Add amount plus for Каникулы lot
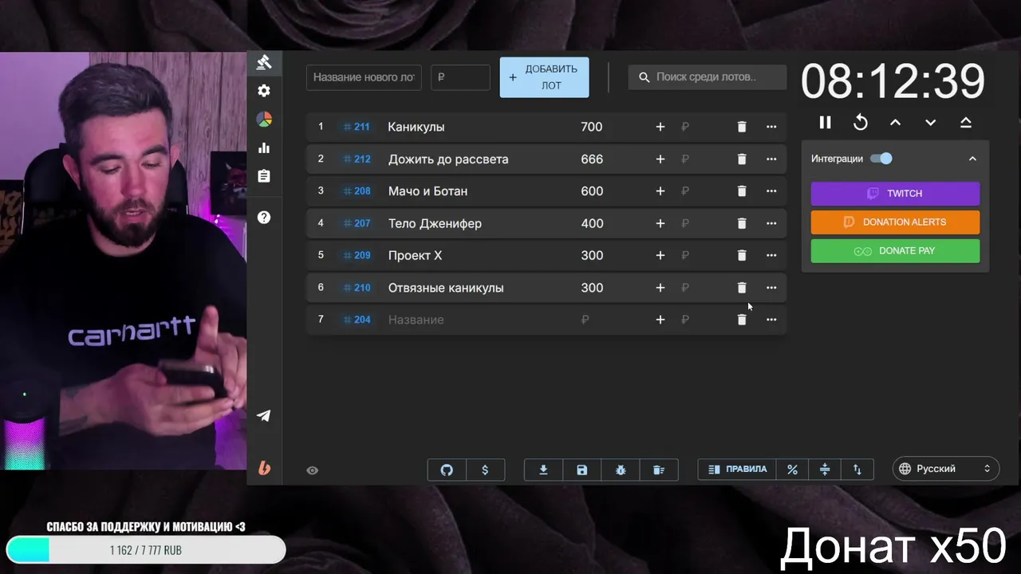This screenshot has width=1021, height=574. click(660, 127)
